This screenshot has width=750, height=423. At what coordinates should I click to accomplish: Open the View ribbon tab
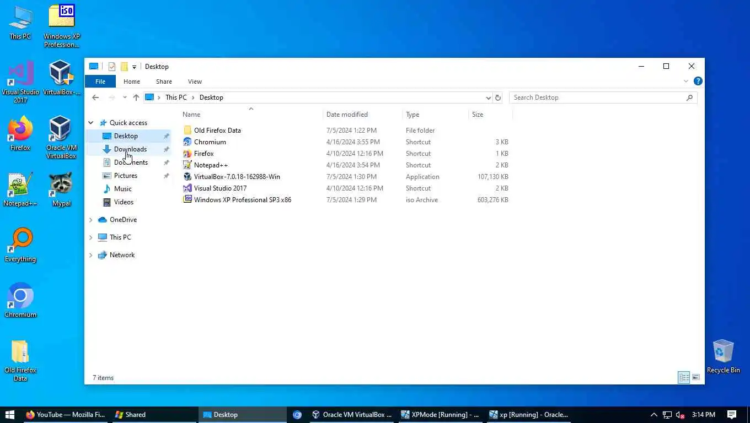[195, 82]
